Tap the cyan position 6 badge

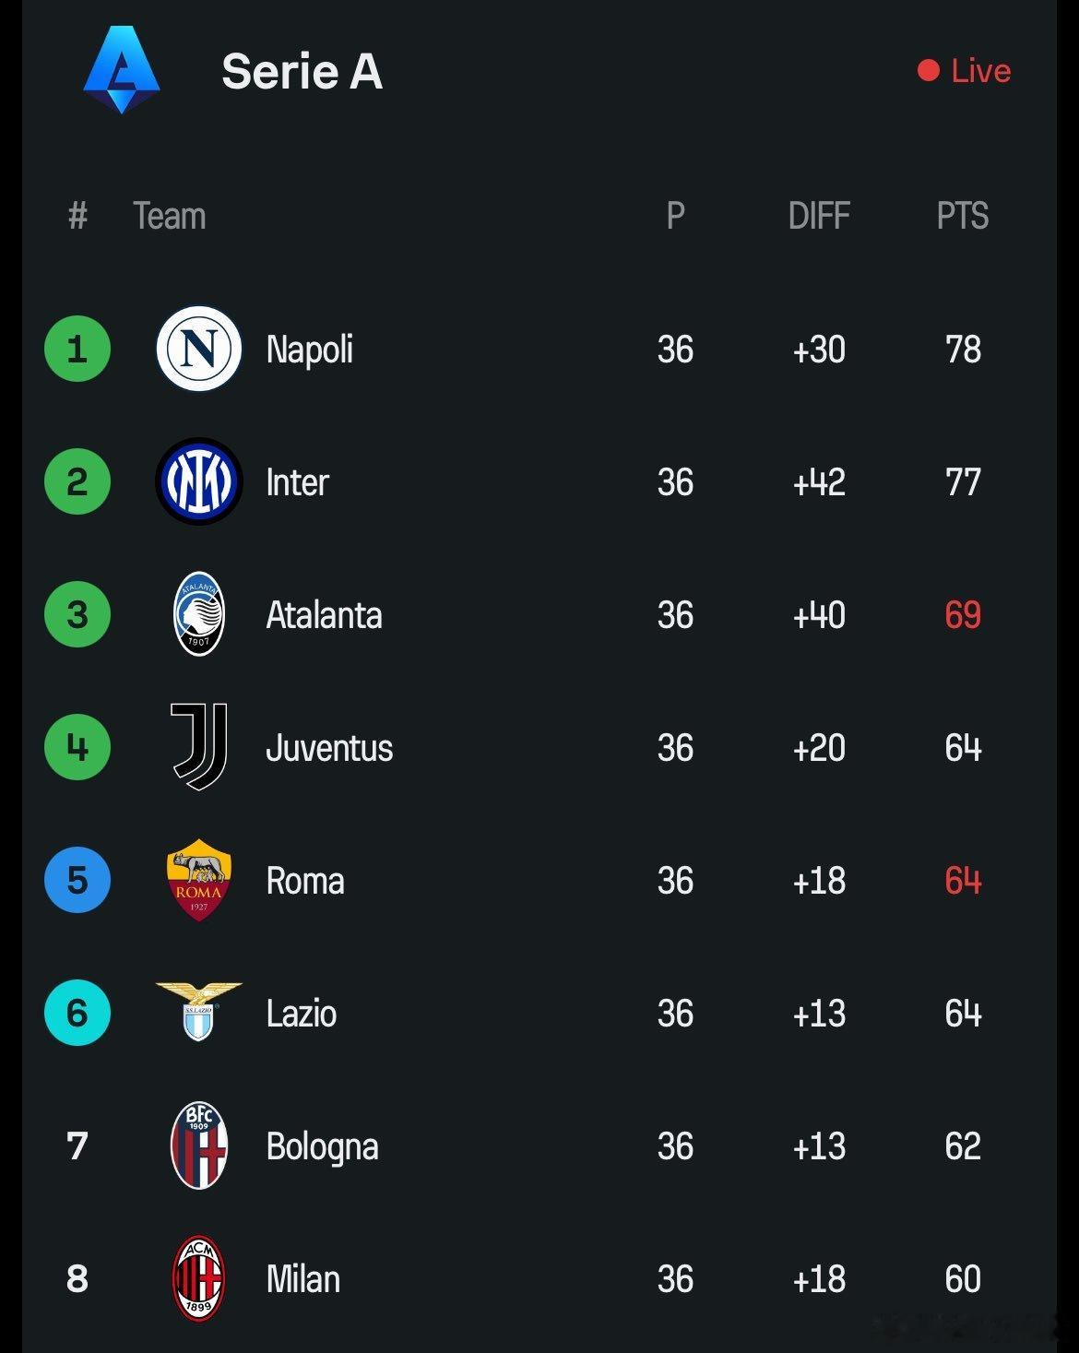click(x=77, y=1013)
